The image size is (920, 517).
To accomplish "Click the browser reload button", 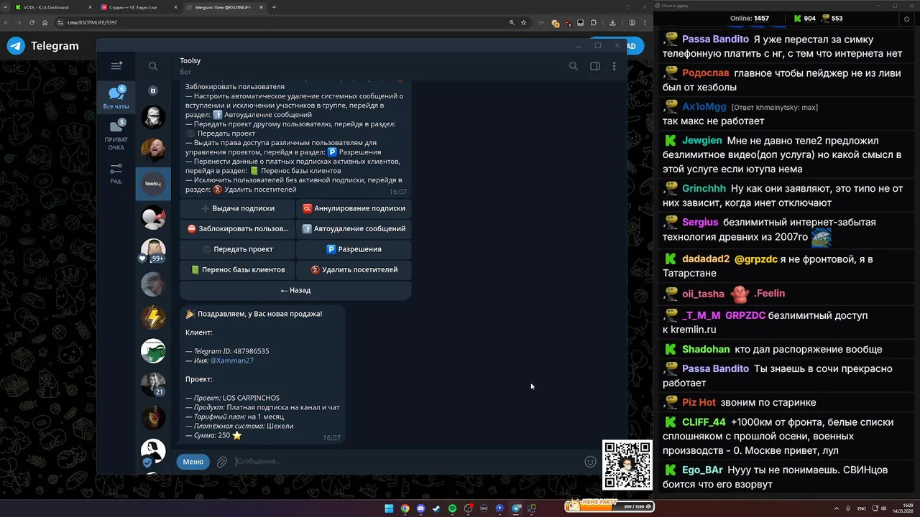I will pyautogui.click(x=32, y=22).
